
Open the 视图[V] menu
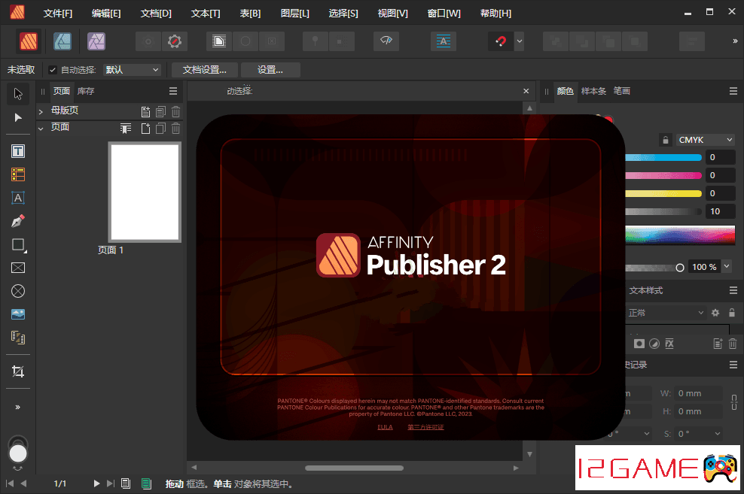point(392,14)
